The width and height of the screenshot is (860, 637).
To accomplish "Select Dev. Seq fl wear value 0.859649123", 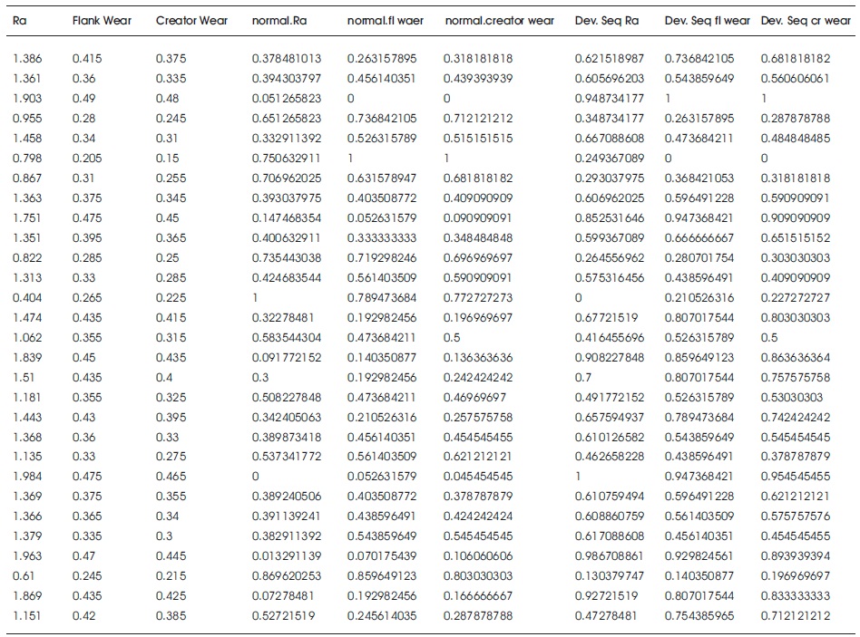I will (699, 358).
